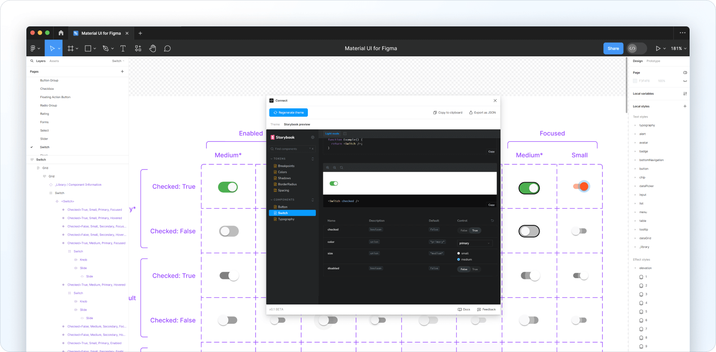Click the Present play icon
This screenshot has width=716, height=352.
658,48
